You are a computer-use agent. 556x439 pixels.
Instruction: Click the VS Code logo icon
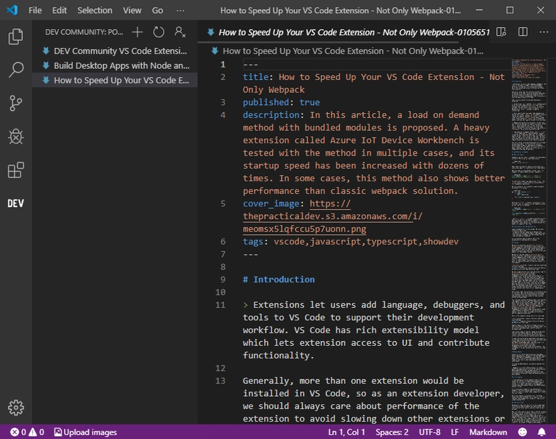(x=12, y=10)
